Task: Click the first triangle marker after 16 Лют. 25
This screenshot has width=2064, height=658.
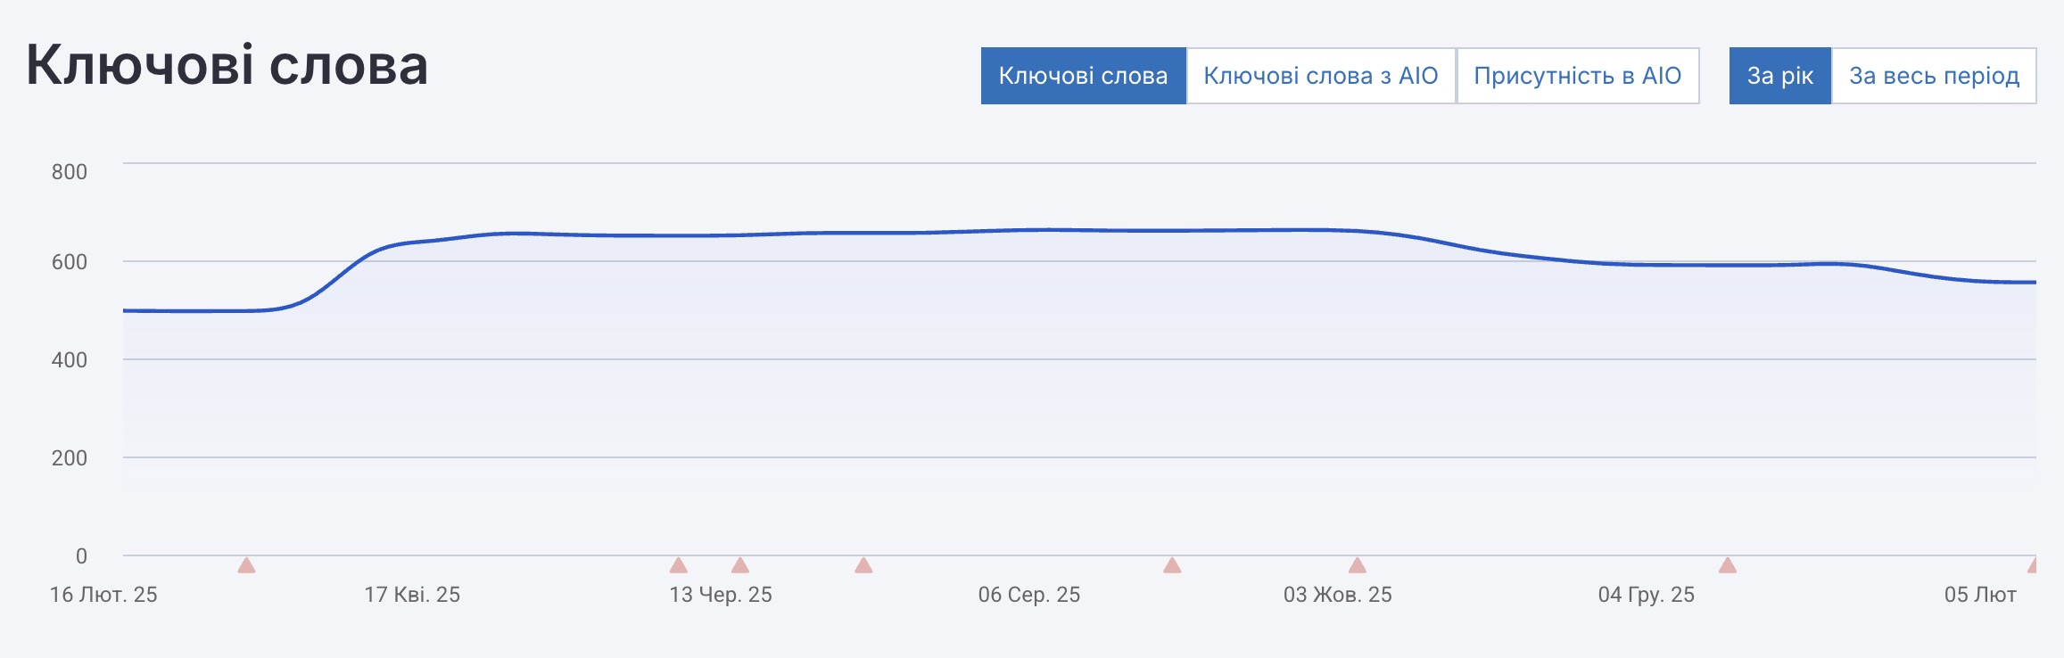Action: pos(246,565)
